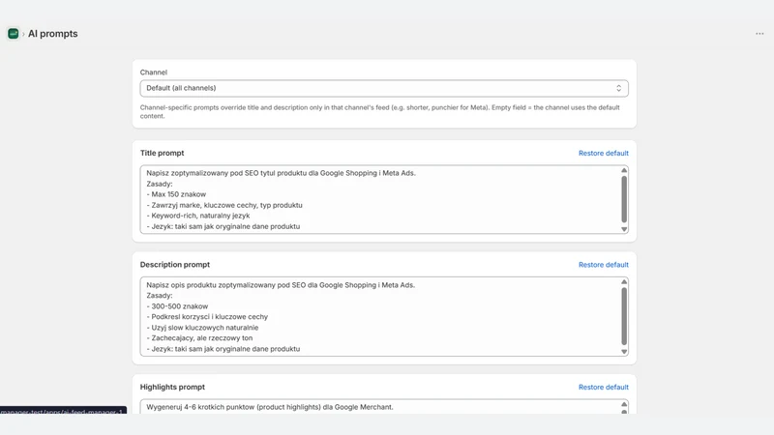Click Description prompt scrollbar up arrow
774x435 pixels.
click(624, 281)
